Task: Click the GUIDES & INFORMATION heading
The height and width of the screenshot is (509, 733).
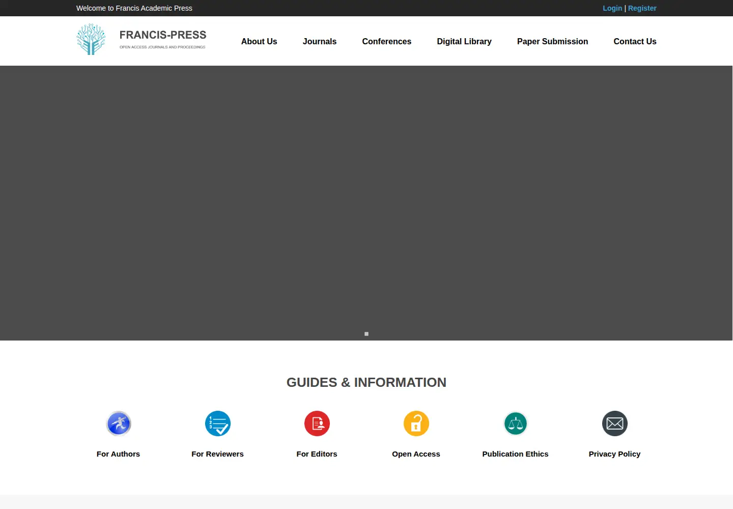Action: 366,382
